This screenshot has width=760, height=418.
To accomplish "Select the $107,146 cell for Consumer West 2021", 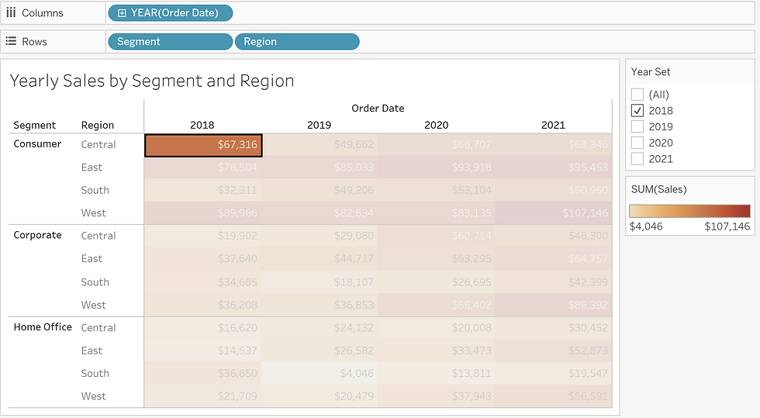I will tap(554, 213).
